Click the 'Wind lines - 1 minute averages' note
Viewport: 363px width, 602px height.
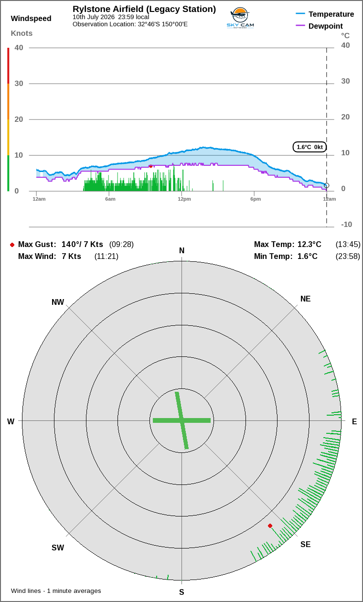point(56,591)
